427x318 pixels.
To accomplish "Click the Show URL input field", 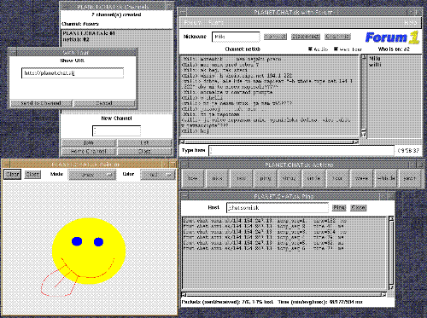I will click(x=73, y=73).
